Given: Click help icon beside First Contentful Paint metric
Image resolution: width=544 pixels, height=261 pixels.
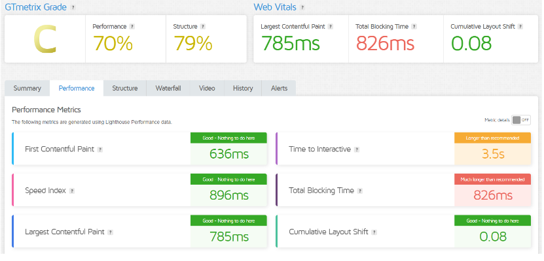Looking at the screenshot, I should (x=100, y=149).
